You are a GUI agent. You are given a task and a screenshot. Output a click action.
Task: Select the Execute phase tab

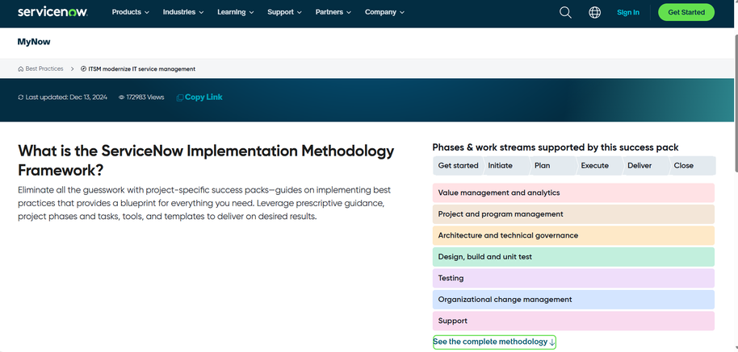click(594, 165)
